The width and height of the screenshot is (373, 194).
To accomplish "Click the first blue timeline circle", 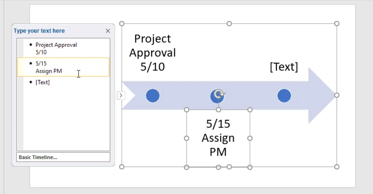I will click(153, 96).
